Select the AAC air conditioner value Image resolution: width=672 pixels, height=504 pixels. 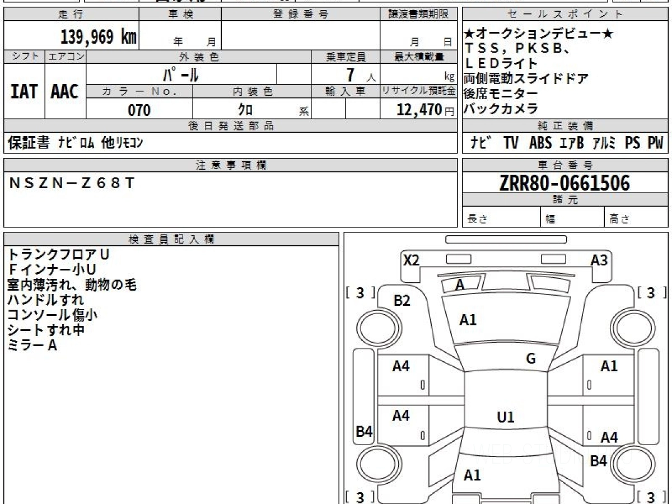[x=65, y=91]
